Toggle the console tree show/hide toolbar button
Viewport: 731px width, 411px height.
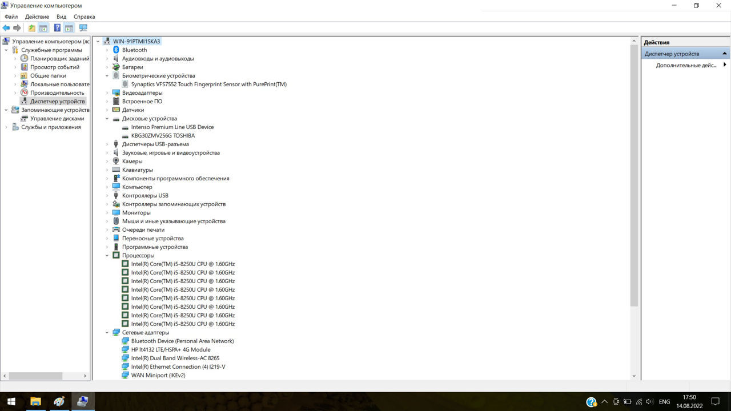tap(43, 28)
